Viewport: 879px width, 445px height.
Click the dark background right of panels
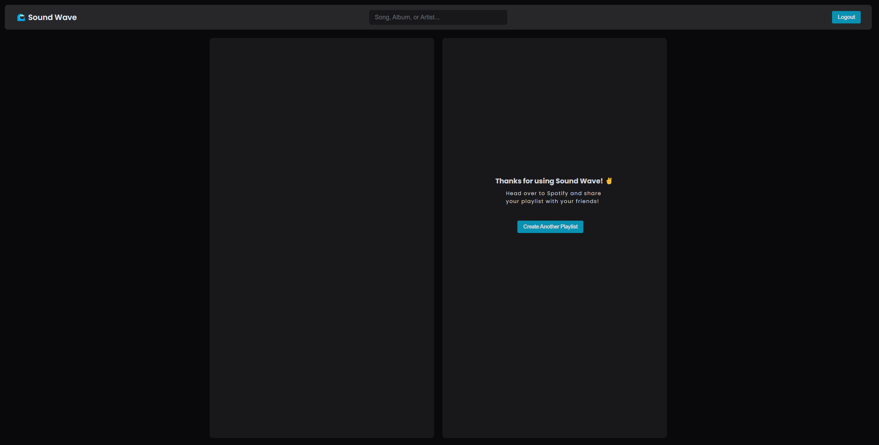tap(774, 238)
